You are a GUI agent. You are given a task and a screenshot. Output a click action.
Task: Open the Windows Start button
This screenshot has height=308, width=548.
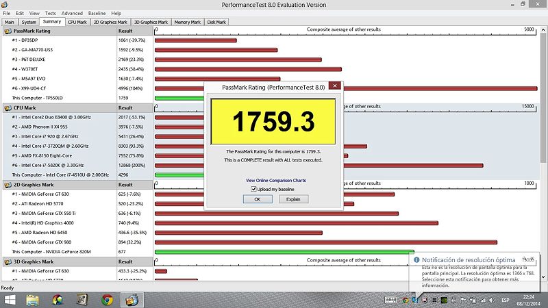click(x=10, y=300)
